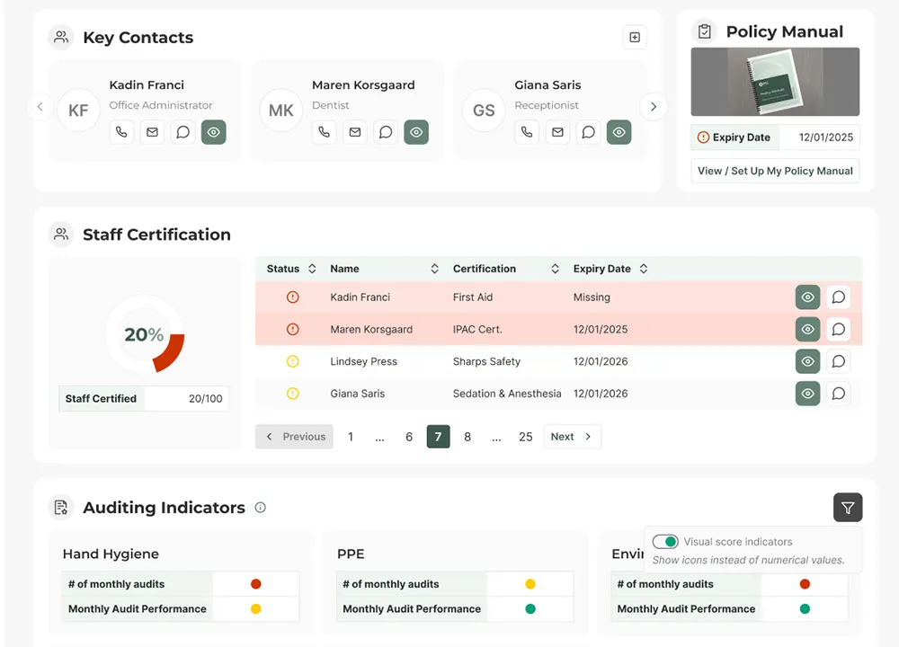Viewport: 899px width, 647px height.
Task: Click the warning icon beside Expiry Date
Action: (702, 137)
